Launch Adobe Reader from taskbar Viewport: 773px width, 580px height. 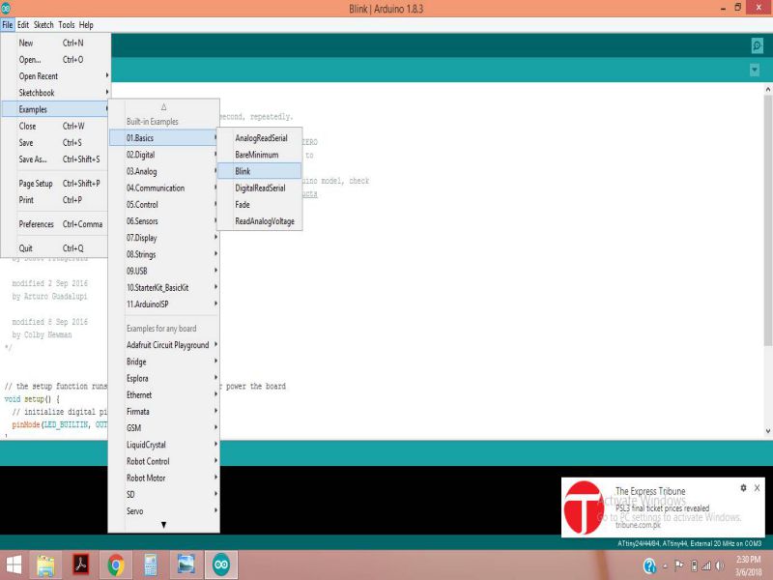coord(81,565)
